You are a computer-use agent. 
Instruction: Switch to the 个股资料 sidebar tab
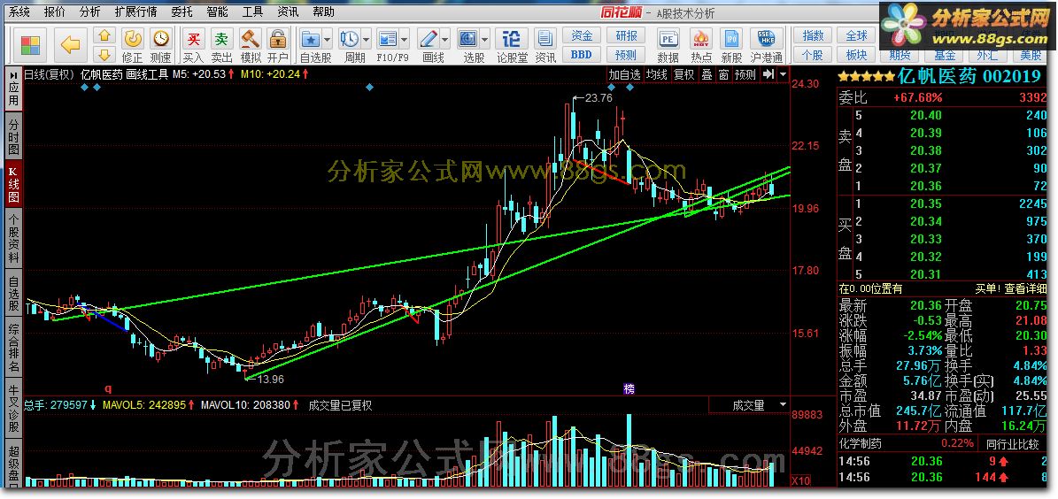point(13,238)
